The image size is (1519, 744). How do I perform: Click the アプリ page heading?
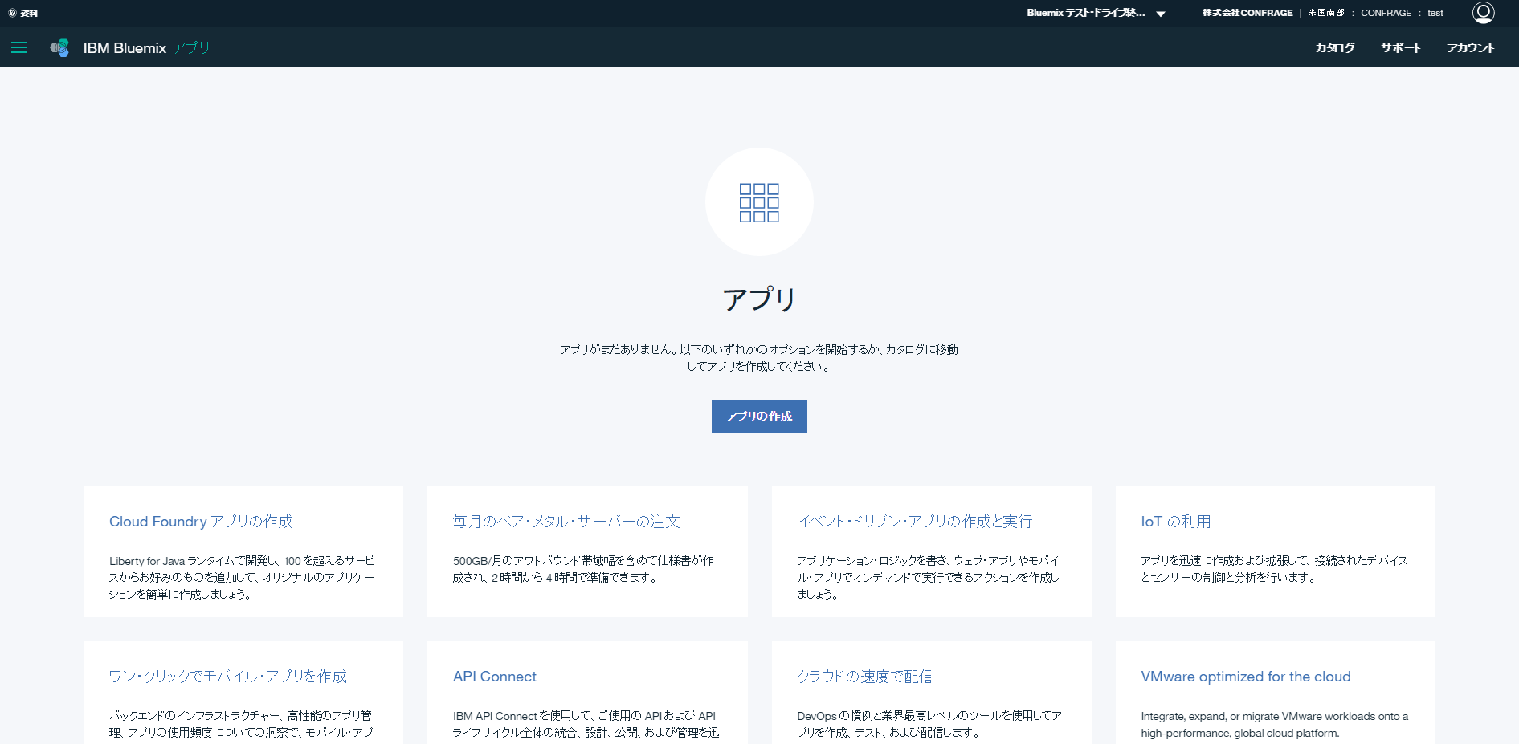tap(759, 299)
